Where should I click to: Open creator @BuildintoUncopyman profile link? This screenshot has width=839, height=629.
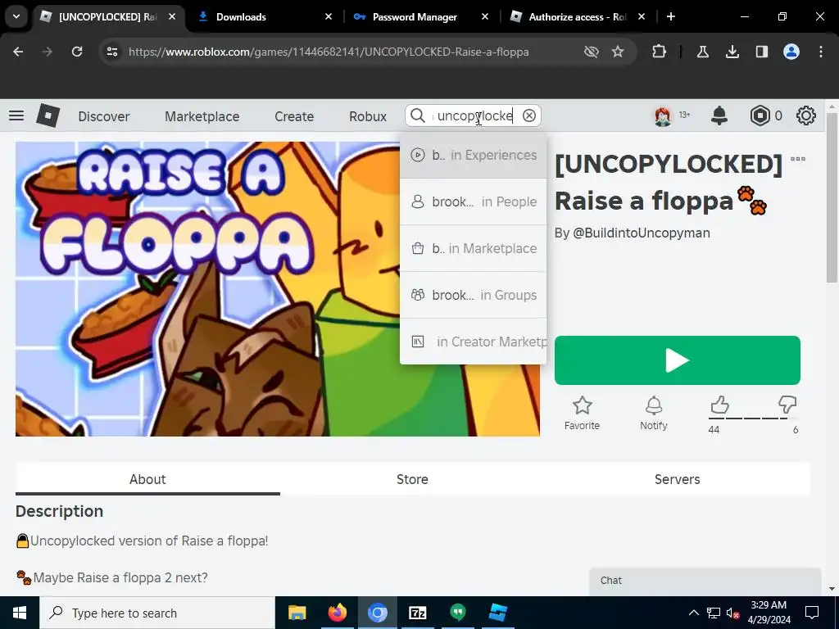click(641, 233)
